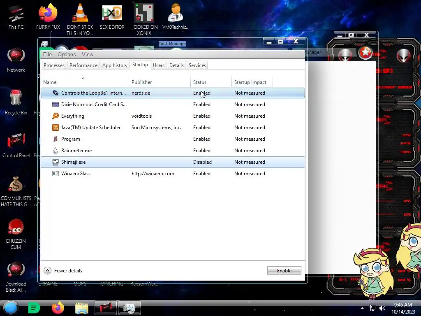Viewport: 421px width, 316px height.
Task: Click the Java Update Scheduler icon
Action: (56, 128)
